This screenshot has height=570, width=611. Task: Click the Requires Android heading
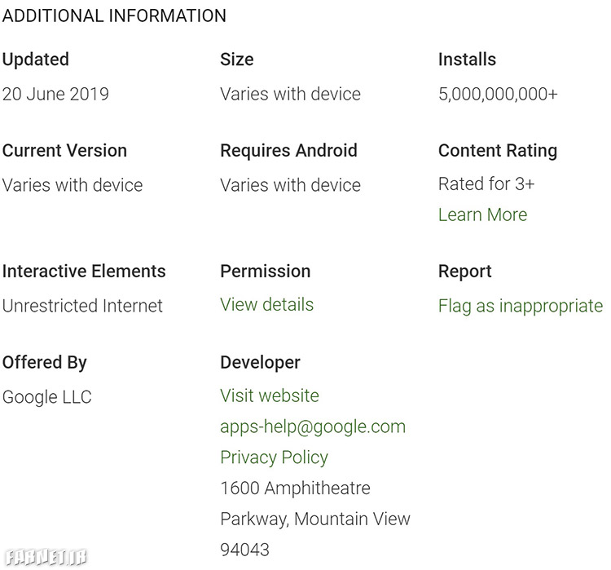(x=288, y=151)
